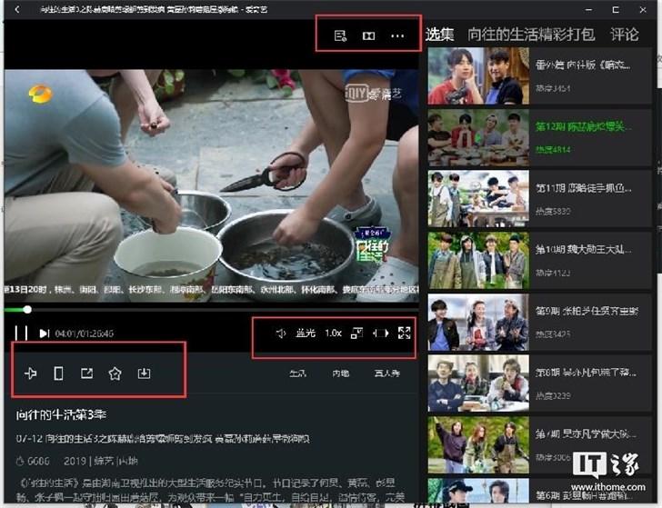This screenshot has height=508, width=662.
Task: Open the 第8期 episode thumbnail
Action: click(x=478, y=383)
